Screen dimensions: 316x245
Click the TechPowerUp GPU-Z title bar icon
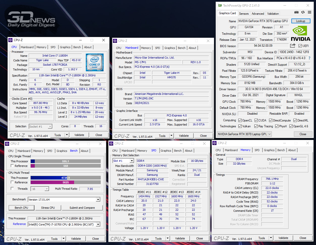(220, 5)
